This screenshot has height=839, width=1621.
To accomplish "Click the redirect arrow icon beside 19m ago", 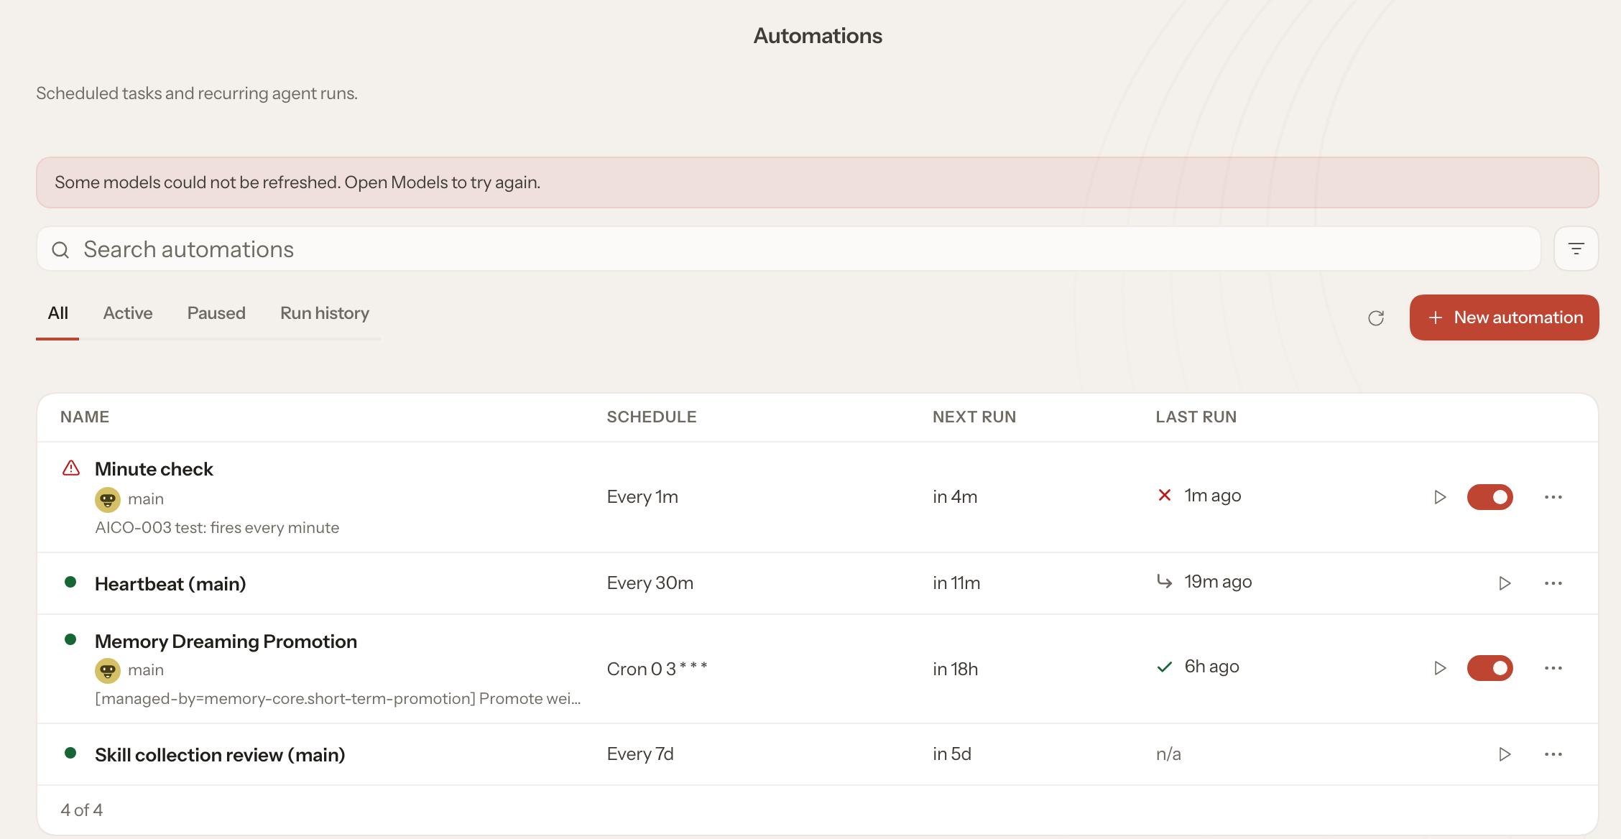I will click(1165, 580).
